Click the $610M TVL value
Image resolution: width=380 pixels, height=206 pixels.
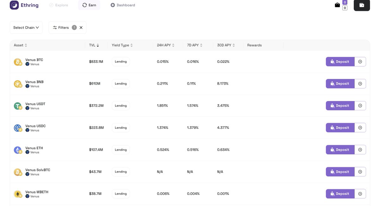click(95, 84)
